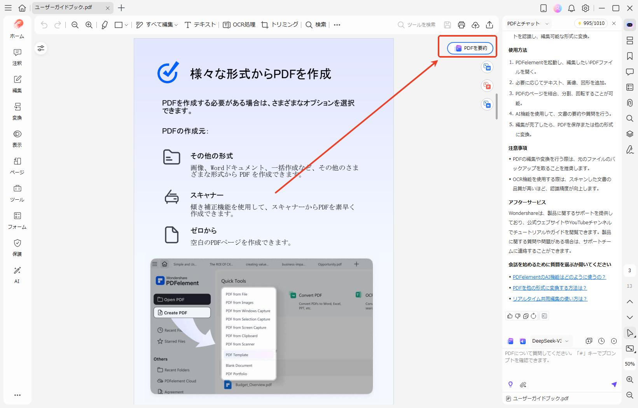Open the リアルタイム共同編集の使い方は？ link
Screen dimensions: 638x408
coord(550,299)
